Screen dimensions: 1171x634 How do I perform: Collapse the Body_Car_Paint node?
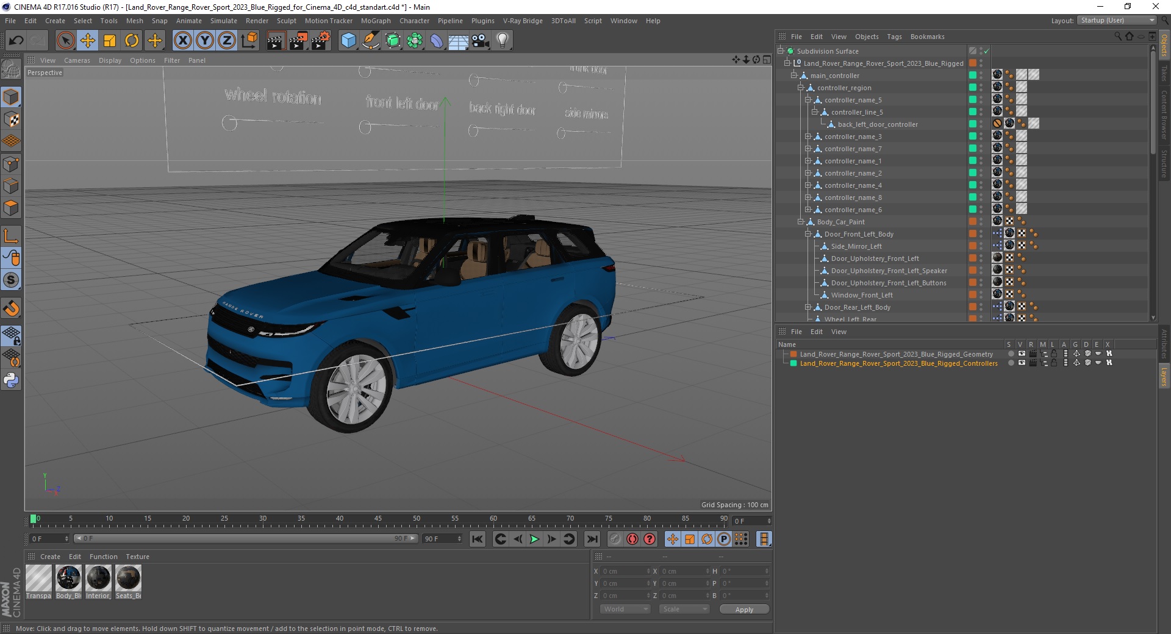(801, 222)
